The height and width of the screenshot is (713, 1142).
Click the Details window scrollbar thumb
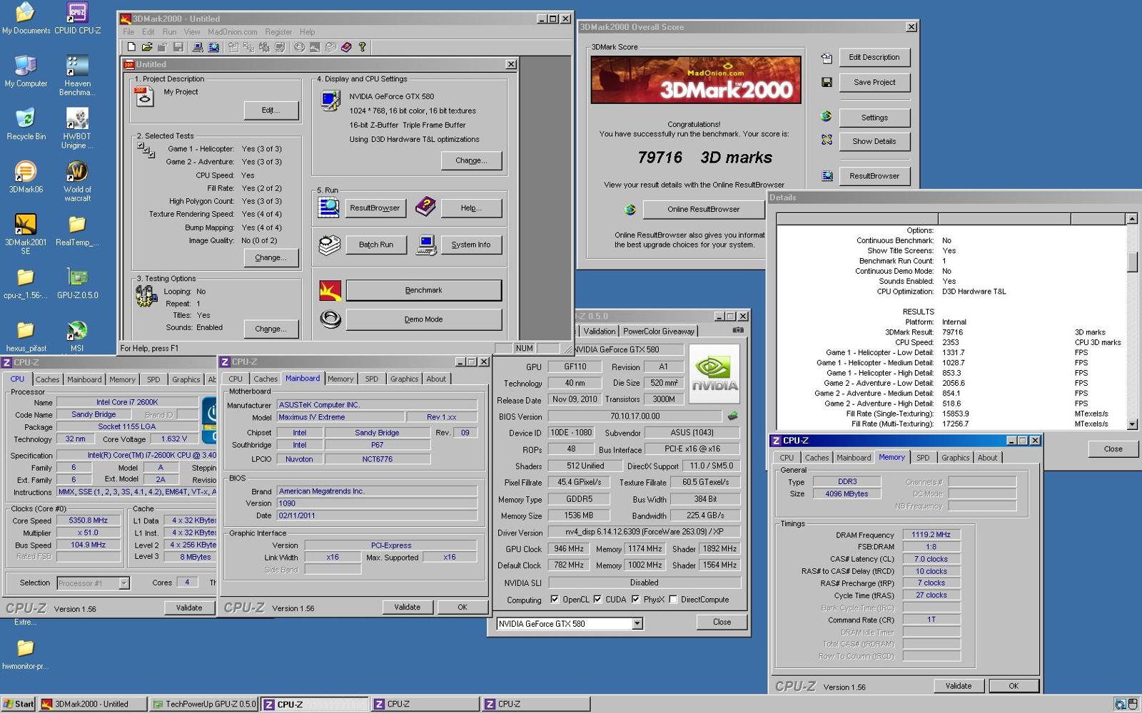pos(1132,262)
